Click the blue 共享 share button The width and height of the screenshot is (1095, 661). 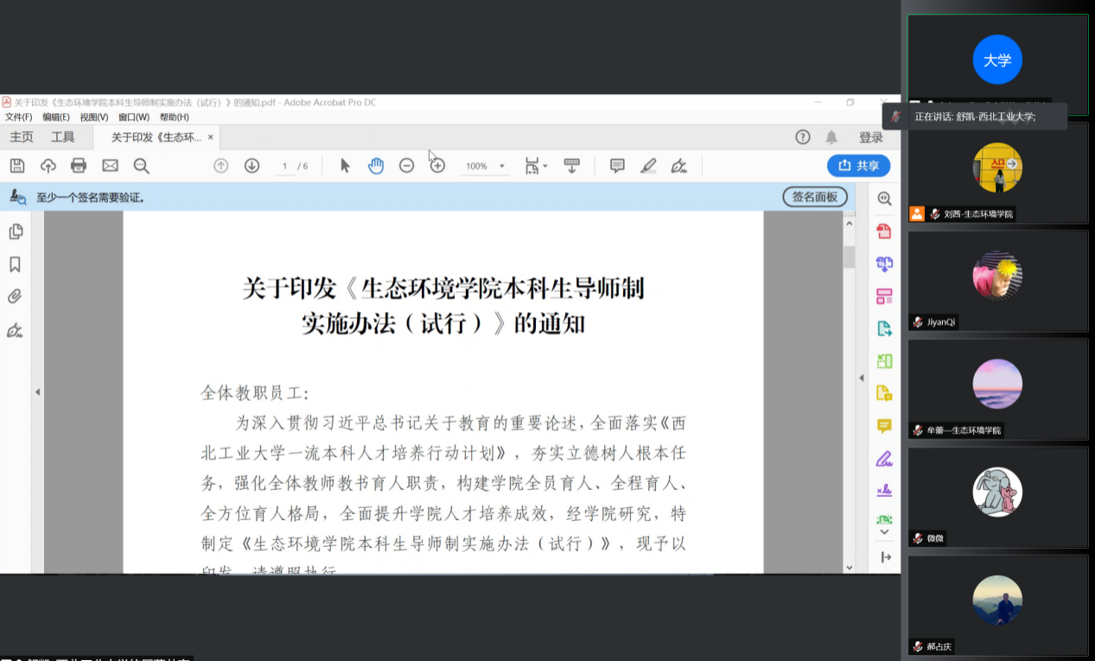[858, 166]
